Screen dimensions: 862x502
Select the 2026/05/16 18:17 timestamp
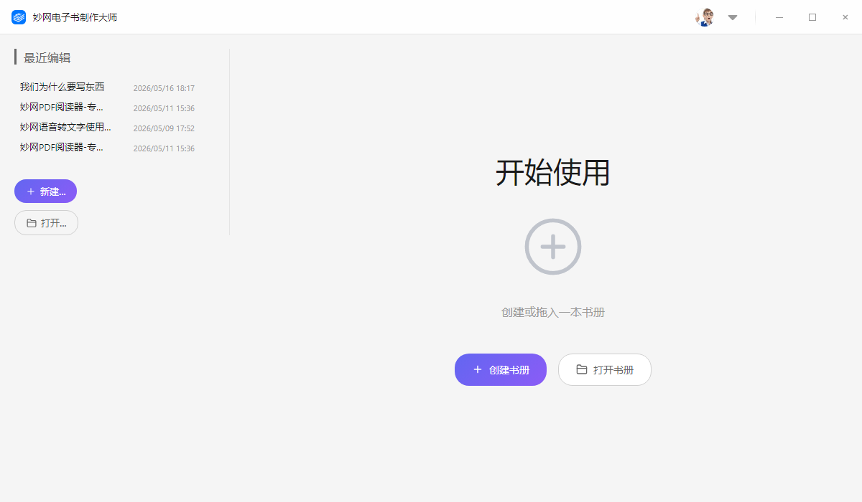click(x=164, y=88)
